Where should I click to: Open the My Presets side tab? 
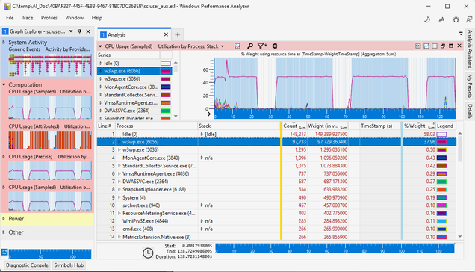(470, 86)
